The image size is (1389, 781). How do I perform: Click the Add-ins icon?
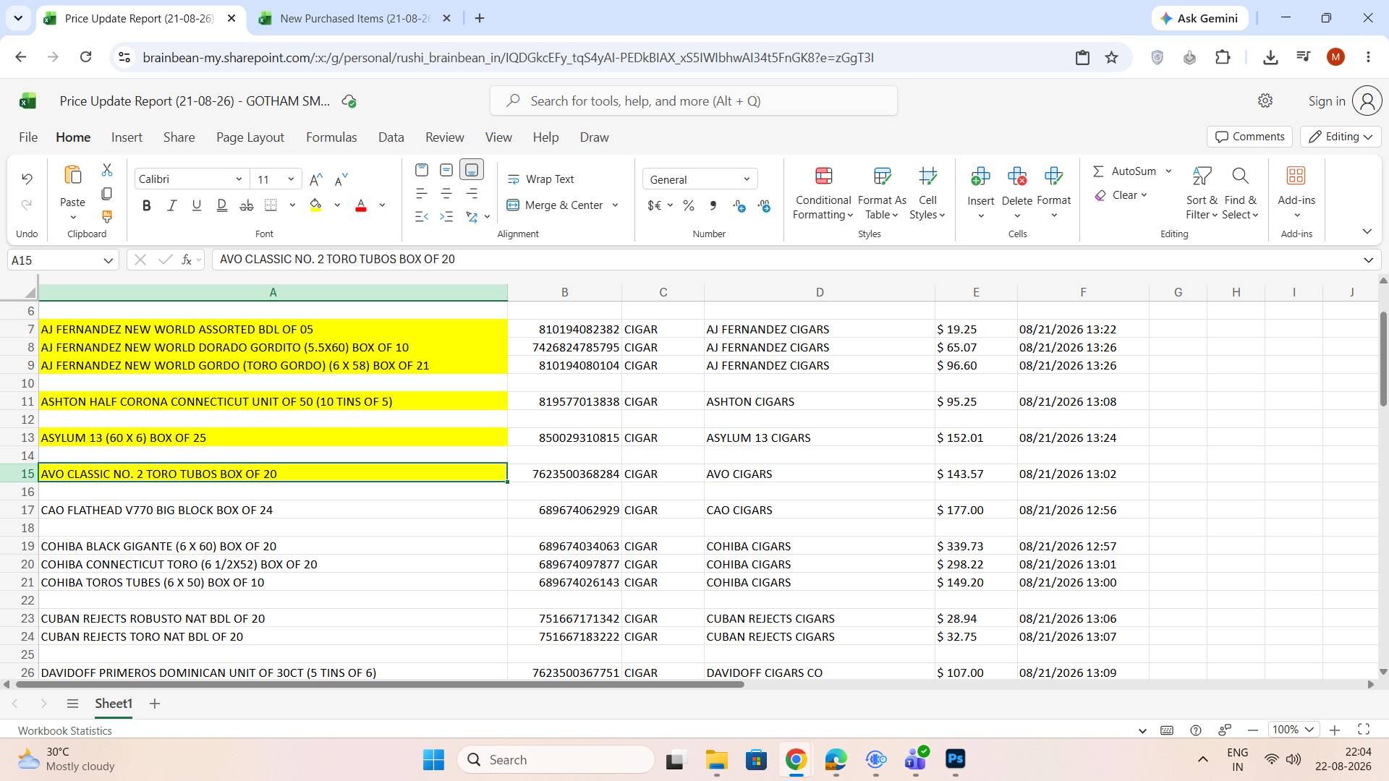1296,176
